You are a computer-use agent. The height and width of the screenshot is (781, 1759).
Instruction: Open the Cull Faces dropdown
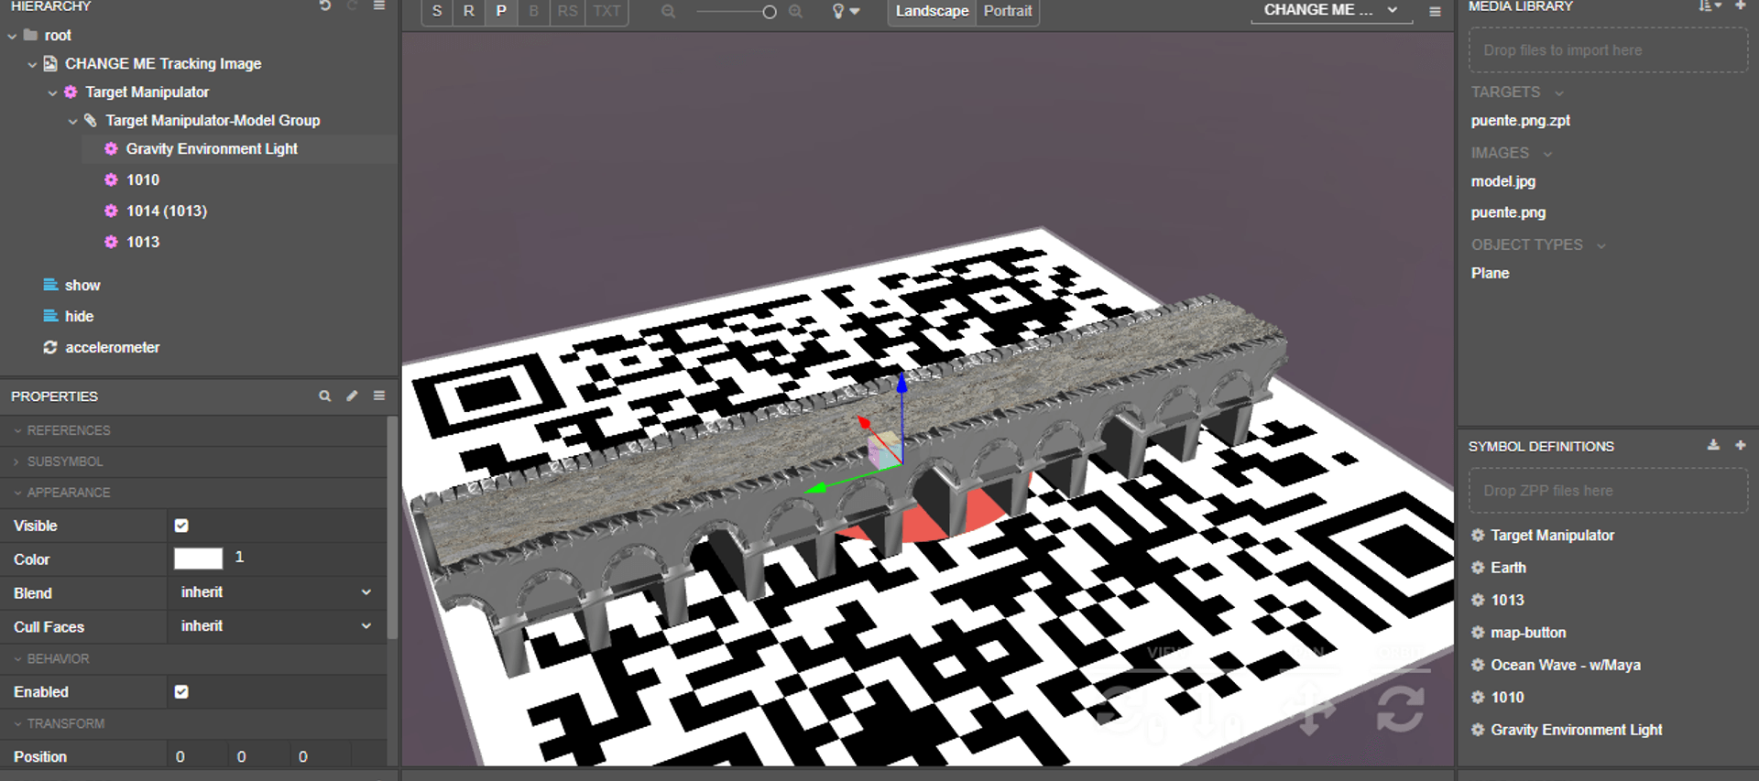pyautogui.click(x=276, y=626)
